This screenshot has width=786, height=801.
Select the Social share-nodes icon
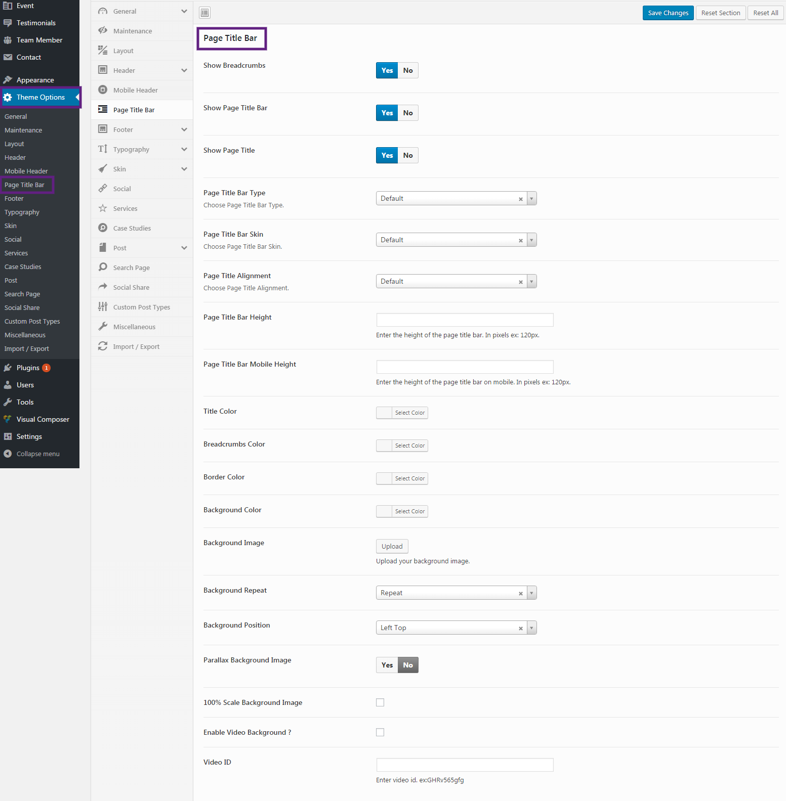tap(103, 189)
